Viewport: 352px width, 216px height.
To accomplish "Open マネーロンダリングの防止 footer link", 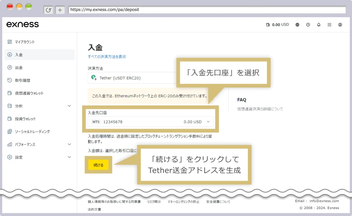I will (184, 202).
